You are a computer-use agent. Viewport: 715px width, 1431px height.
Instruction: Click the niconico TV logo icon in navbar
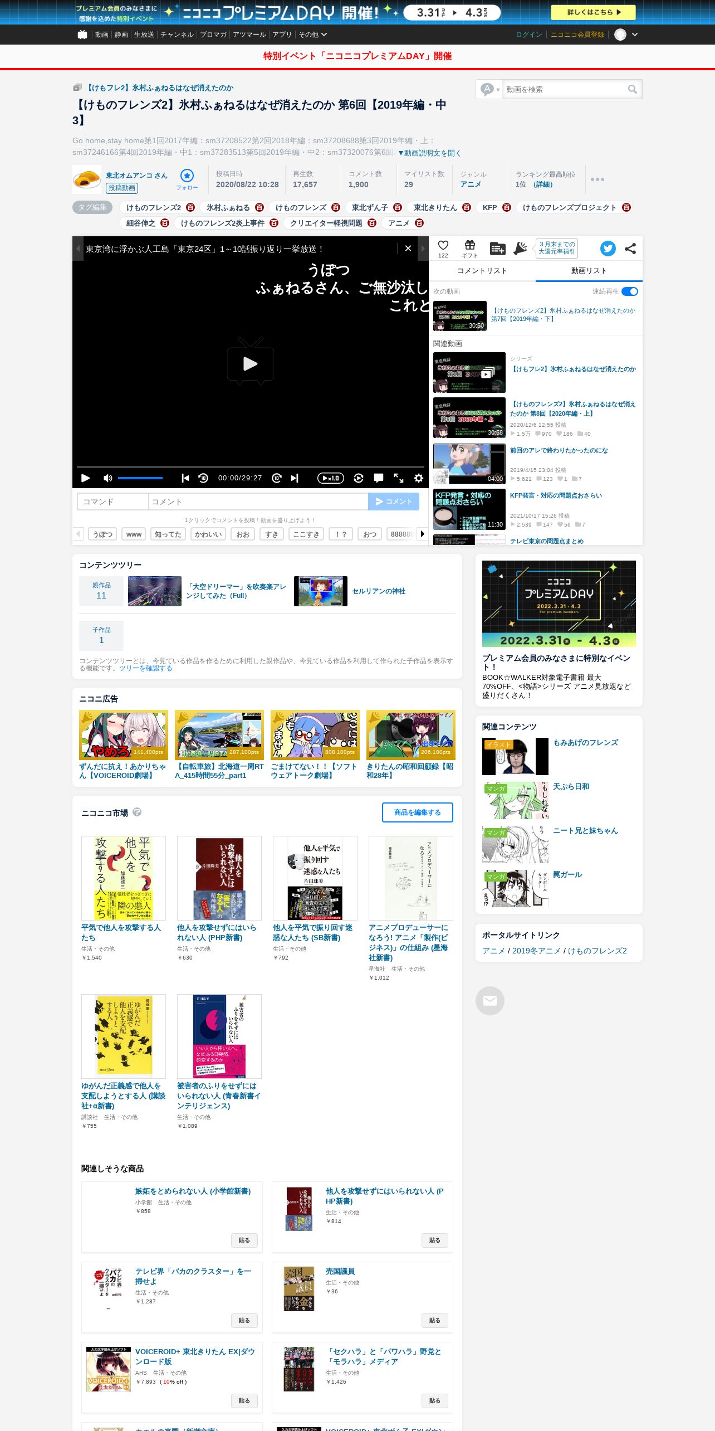tap(82, 35)
